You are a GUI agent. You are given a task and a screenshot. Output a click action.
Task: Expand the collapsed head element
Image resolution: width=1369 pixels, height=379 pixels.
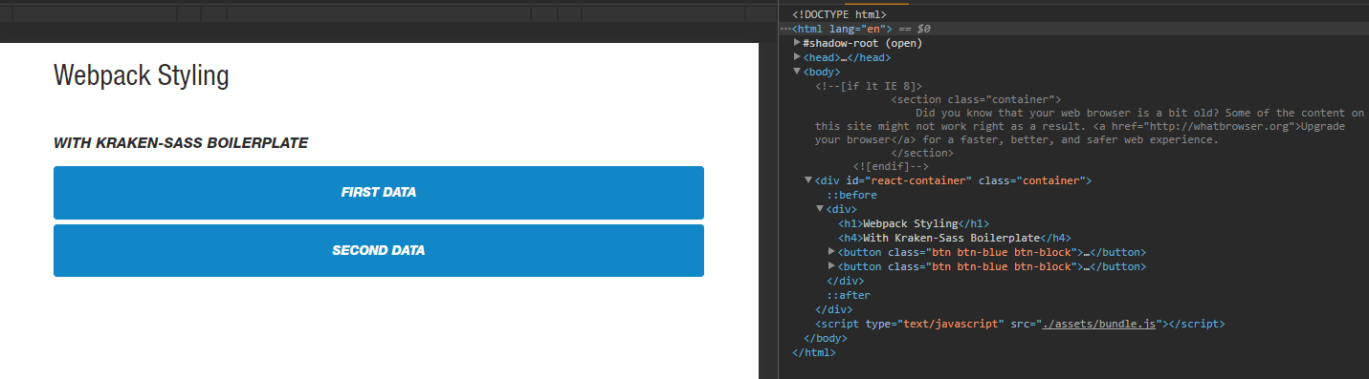point(798,57)
